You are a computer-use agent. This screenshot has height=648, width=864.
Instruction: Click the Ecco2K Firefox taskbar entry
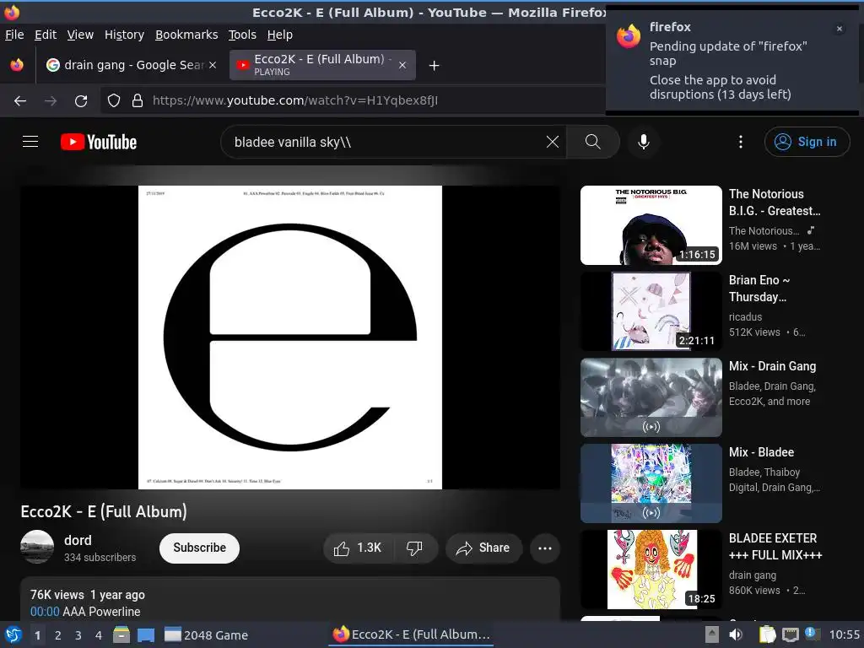411,634
